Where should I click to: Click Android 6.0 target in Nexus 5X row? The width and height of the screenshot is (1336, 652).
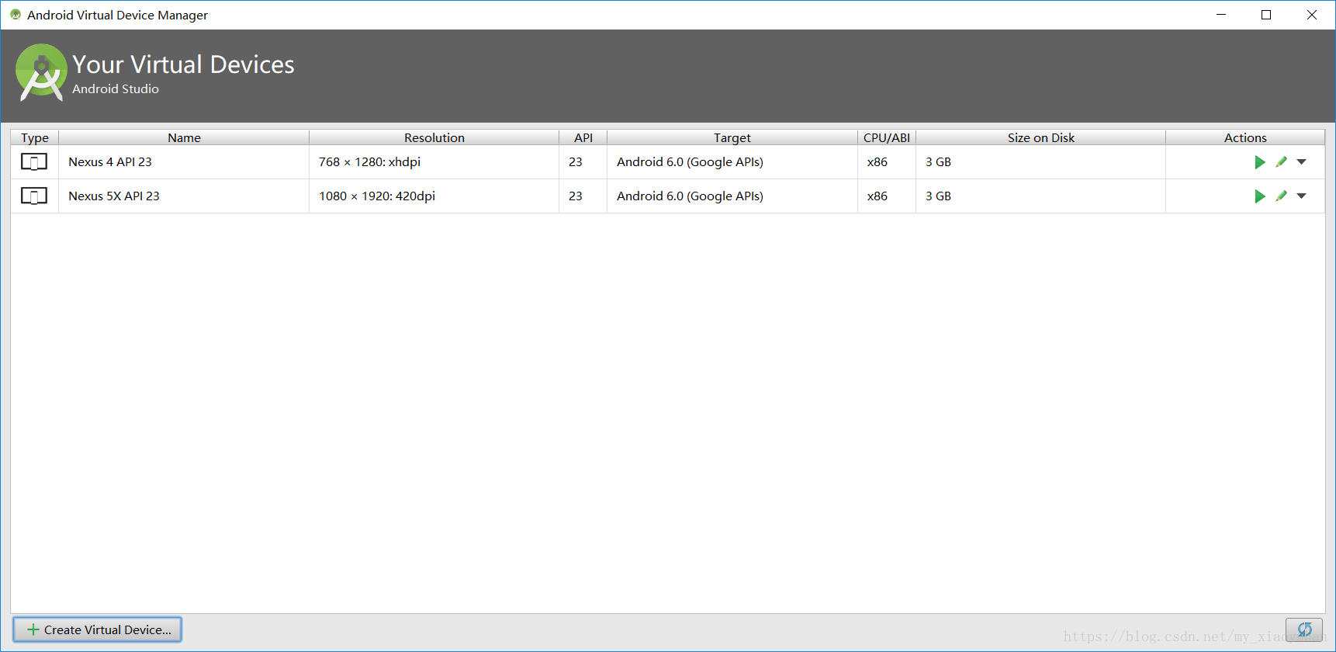click(732, 196)
